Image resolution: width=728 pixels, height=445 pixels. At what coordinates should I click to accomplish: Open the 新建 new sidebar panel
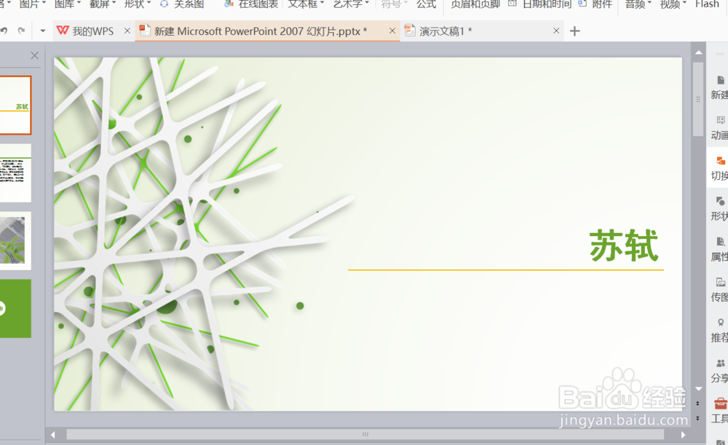coord(719,88)
